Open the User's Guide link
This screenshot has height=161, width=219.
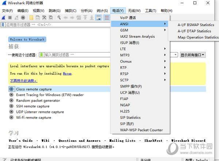[21, 141]
